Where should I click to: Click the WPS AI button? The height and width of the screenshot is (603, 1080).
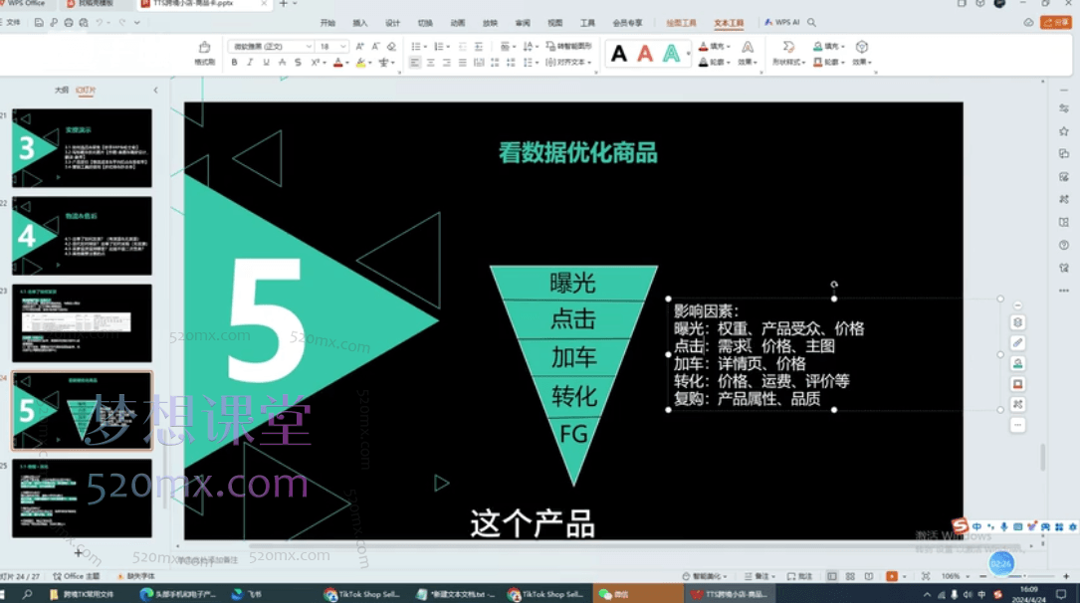[782, 22]
